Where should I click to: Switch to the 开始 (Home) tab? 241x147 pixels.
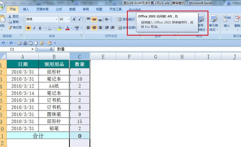[12, 9]
